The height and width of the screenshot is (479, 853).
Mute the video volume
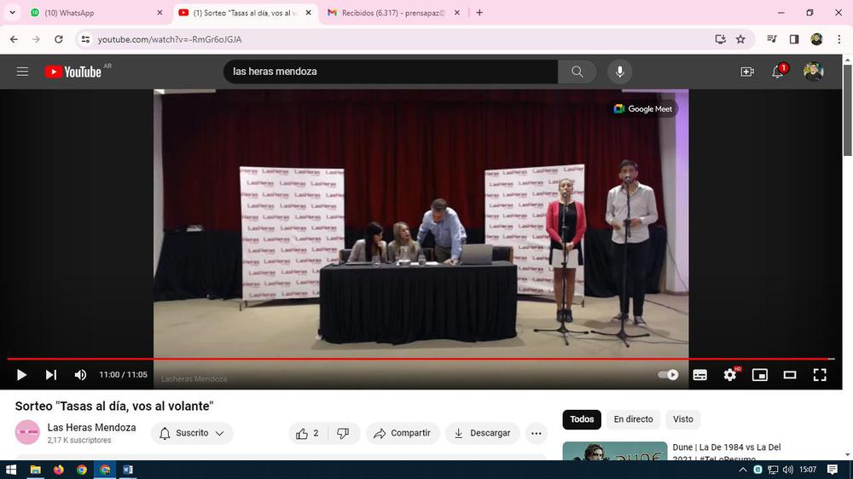point(80,375)
